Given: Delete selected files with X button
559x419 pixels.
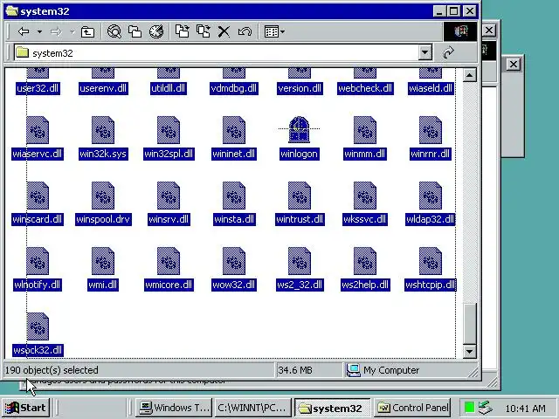Looking at the screenshot, I should [x=224, y=31].
